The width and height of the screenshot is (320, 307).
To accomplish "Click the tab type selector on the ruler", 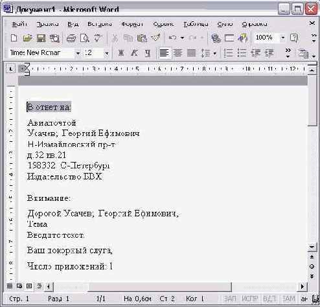I will [11, 69].
